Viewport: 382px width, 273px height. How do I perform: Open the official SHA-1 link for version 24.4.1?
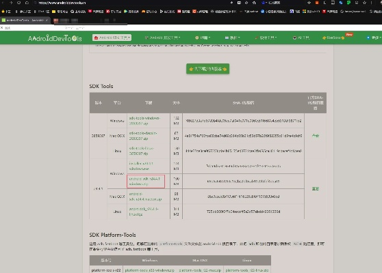pyautogui.click(x=316, y=189)
